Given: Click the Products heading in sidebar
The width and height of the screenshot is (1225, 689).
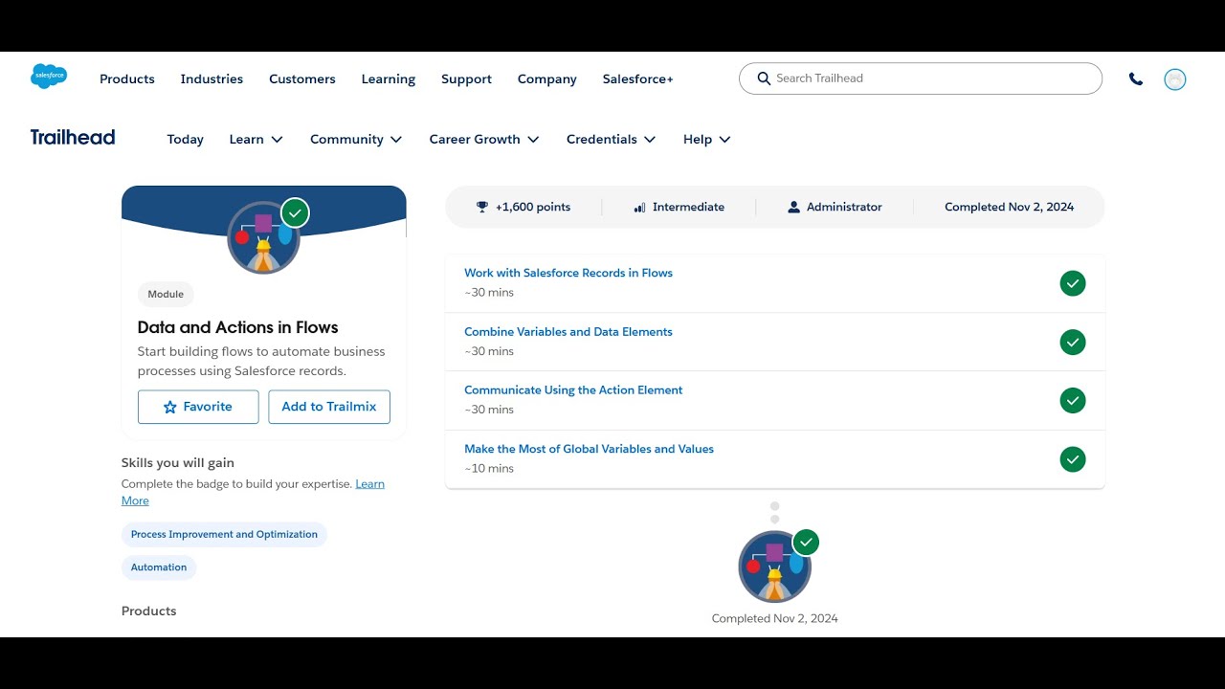Looking at the screenshot, I should (x=149, y=611).
